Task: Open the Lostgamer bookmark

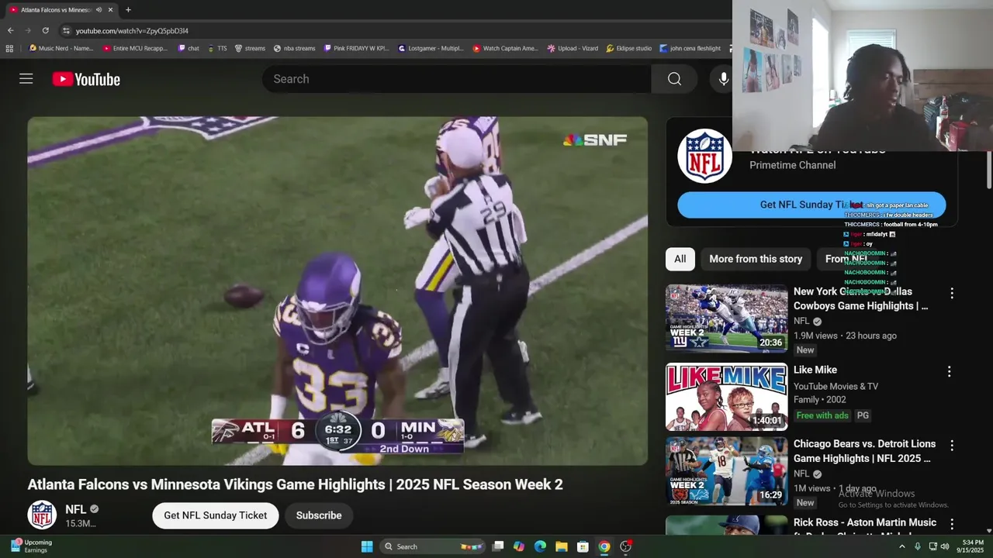Action: 431,48
